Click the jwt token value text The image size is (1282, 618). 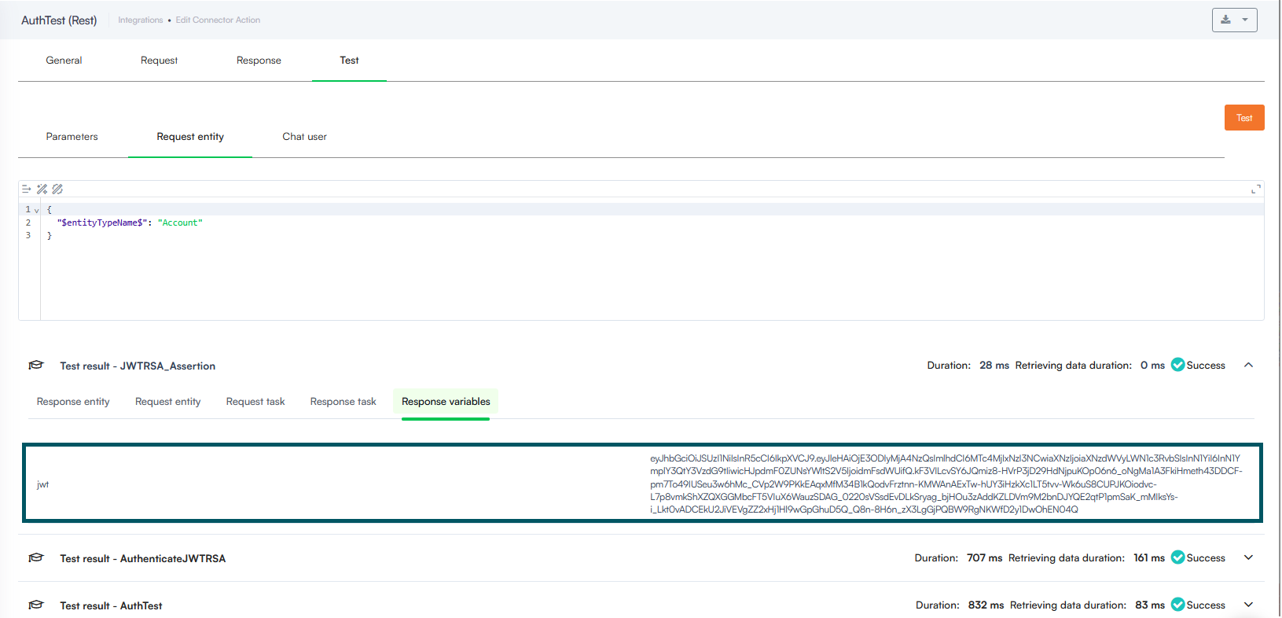pos(946,484)
